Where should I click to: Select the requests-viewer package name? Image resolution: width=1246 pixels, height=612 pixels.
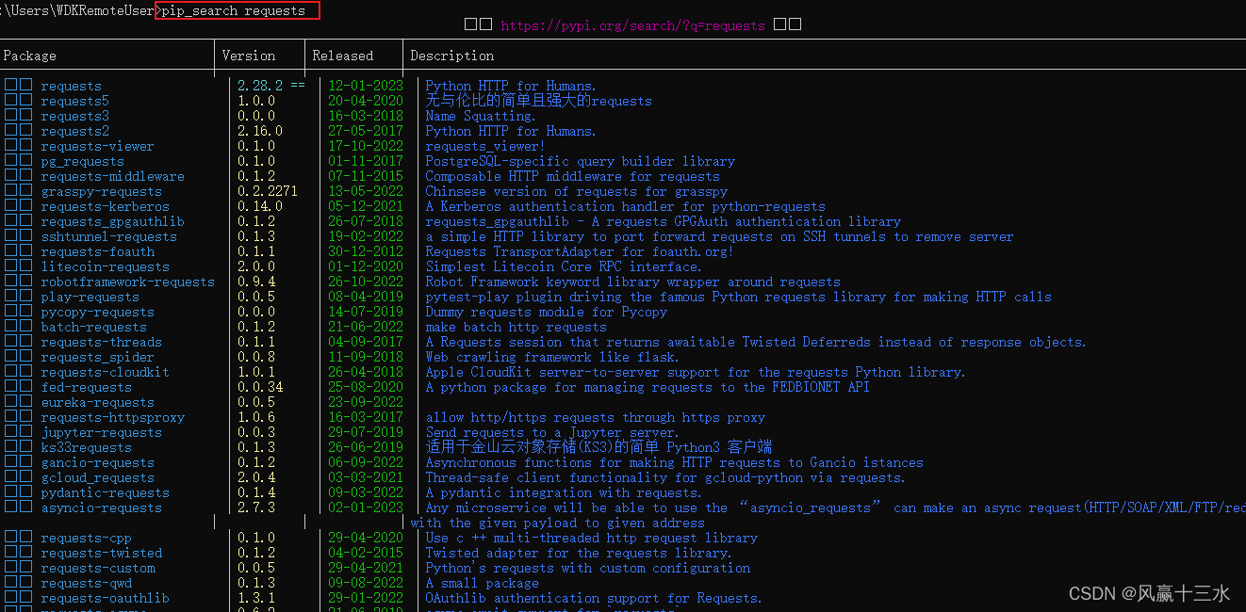tap(97, 146)
